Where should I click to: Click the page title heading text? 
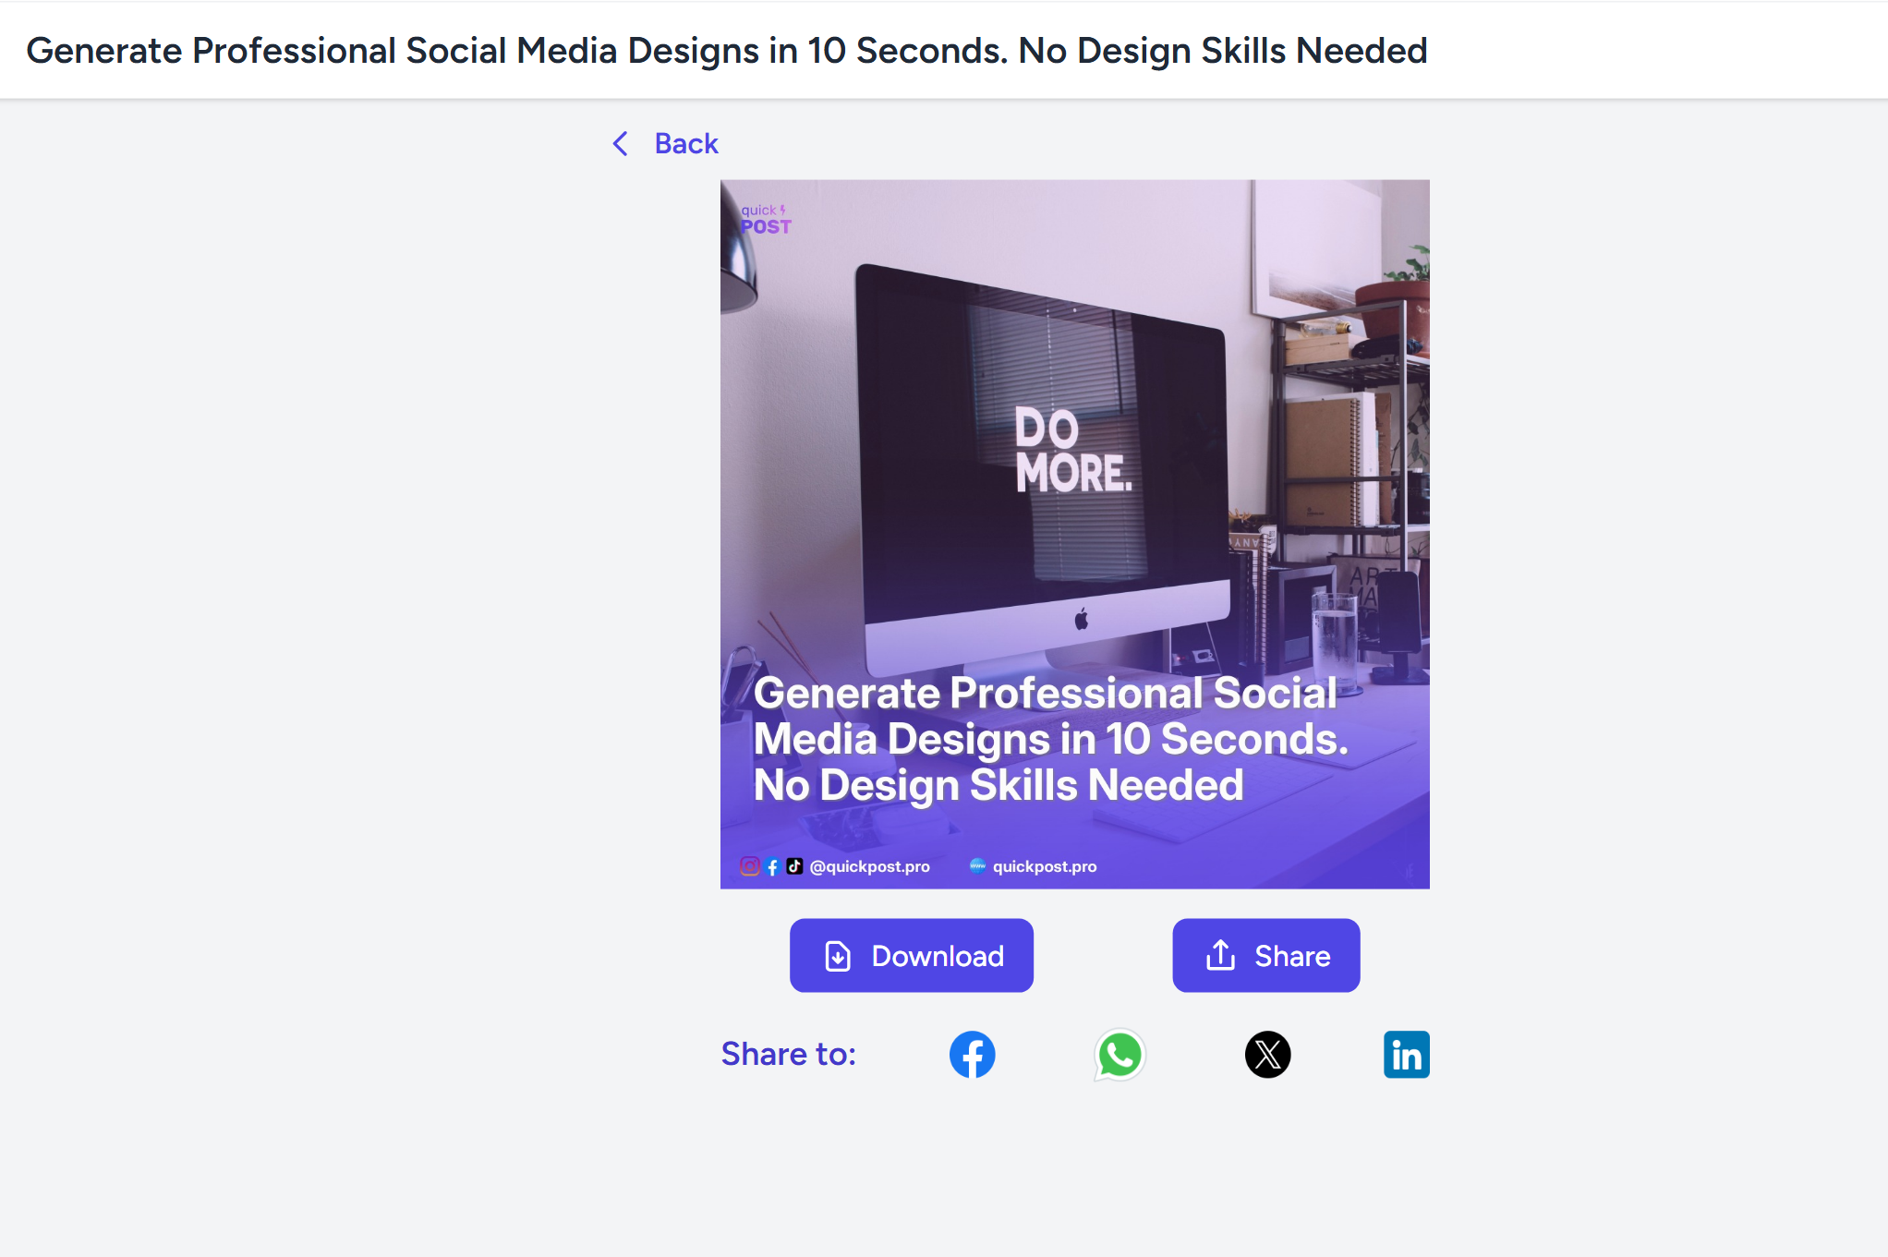point(727,50)
